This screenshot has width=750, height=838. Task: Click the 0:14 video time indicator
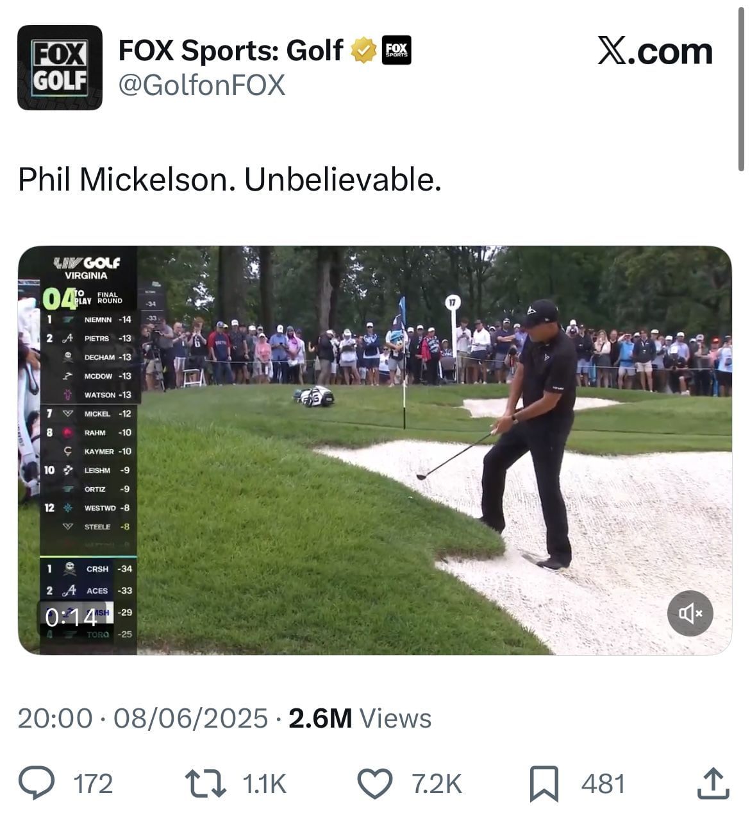pos(71,617)
